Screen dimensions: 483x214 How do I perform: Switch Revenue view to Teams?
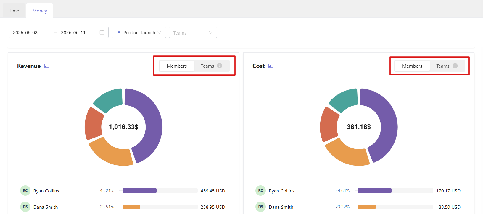point(211,66)
